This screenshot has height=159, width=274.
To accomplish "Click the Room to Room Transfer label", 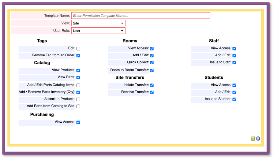I will [x=130, y=70].
